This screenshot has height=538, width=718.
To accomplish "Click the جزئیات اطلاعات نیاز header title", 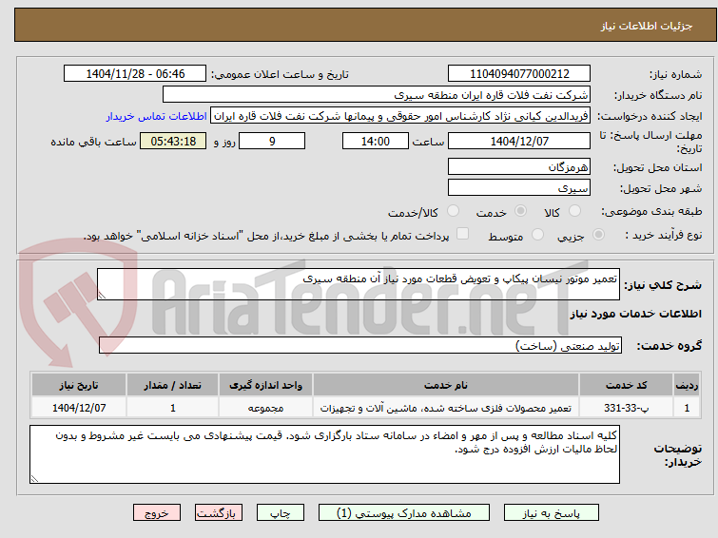I will point(647,26).
